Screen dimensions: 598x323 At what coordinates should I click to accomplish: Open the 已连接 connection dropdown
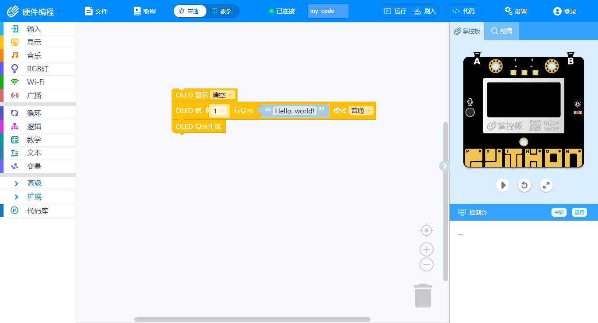(x=285, y=11)
